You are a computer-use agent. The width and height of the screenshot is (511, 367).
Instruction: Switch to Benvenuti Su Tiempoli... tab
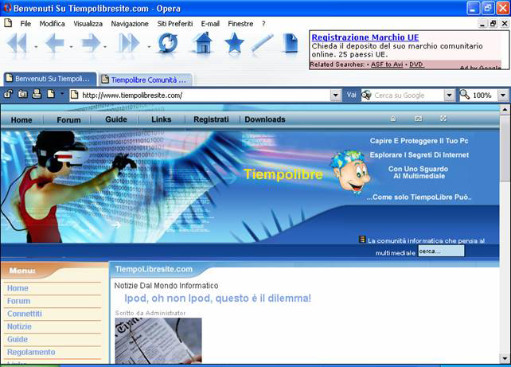point(50,79)
